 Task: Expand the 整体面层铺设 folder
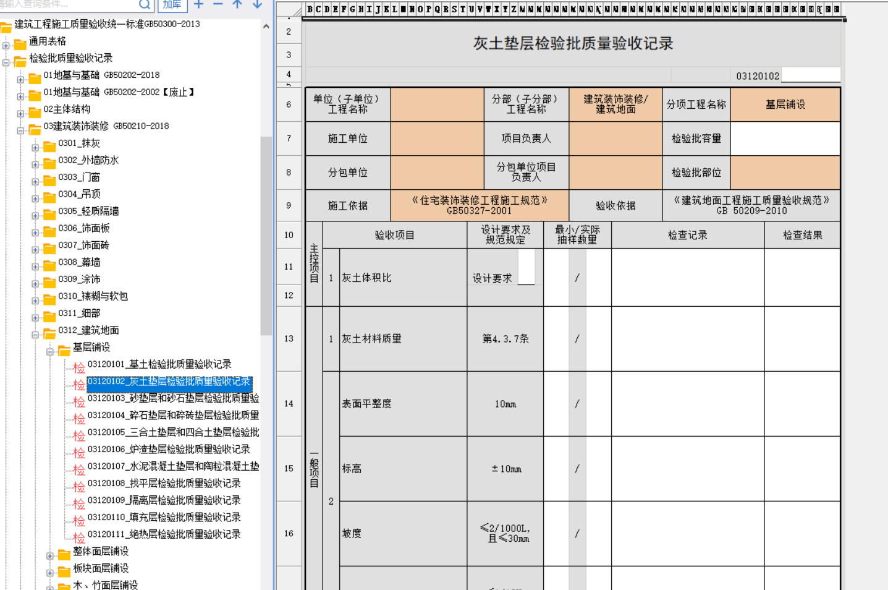[50, 555]
